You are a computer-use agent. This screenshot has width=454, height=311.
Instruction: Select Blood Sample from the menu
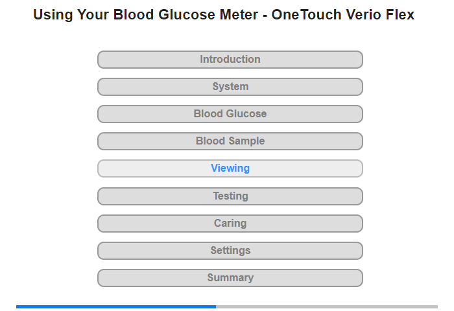pos(230,141)
